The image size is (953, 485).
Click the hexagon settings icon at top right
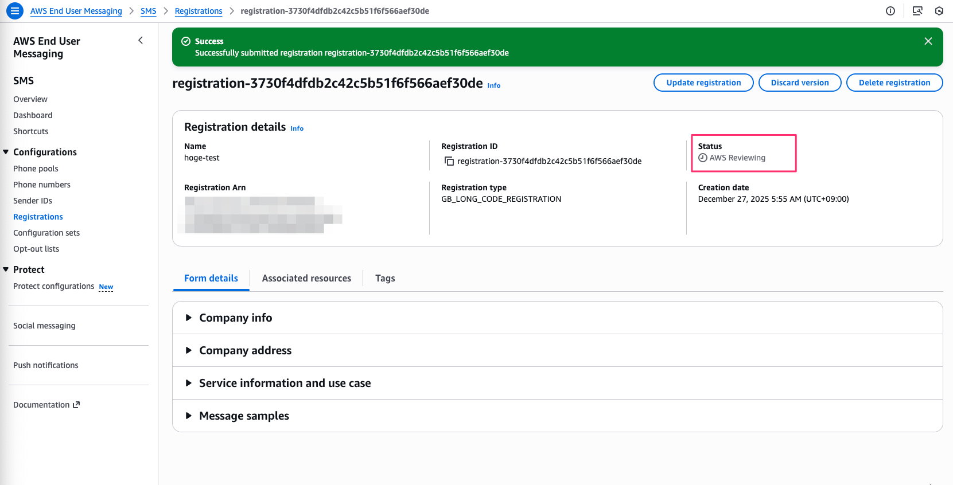[x=939, y=11]
